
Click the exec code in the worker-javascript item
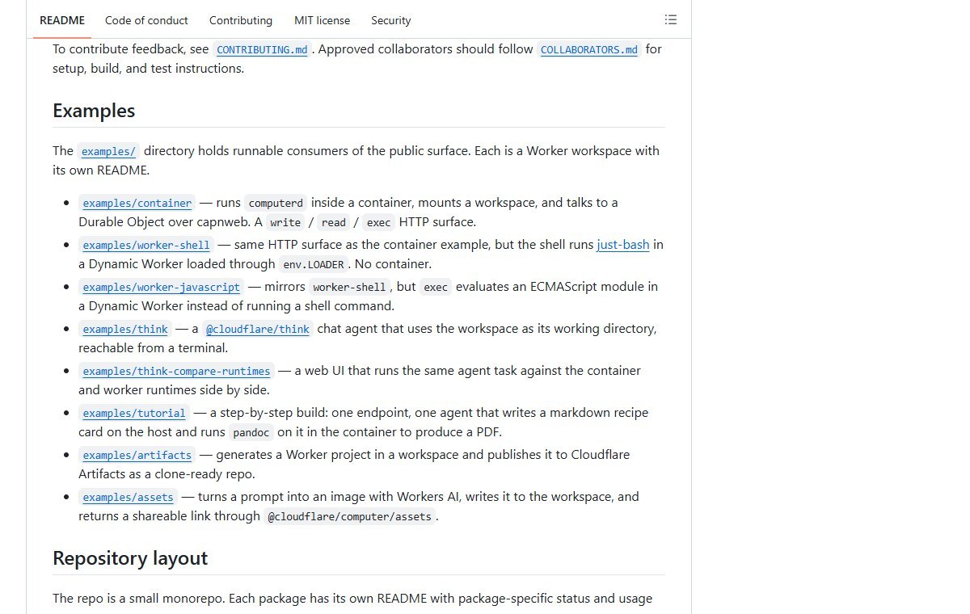pyautogui.click(x=436, y=287)
